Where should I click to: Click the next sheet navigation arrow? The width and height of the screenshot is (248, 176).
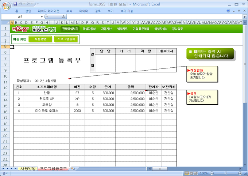pos(12,169)
